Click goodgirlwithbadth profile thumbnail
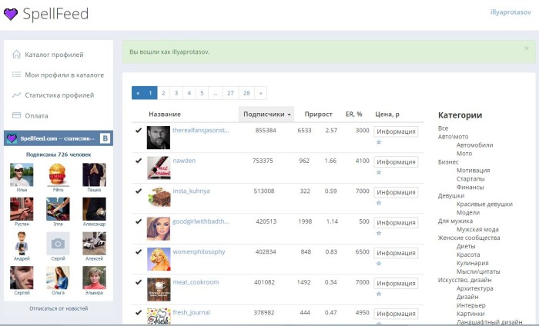This screenshot has width=539, height=326. click(159, 228)
